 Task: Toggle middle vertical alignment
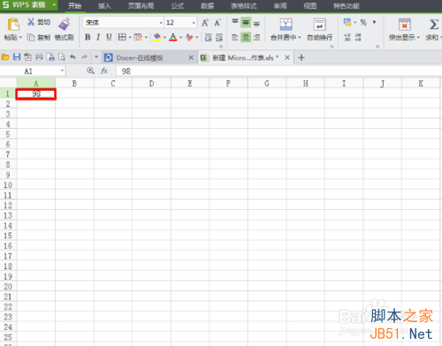tap(246, 22)
